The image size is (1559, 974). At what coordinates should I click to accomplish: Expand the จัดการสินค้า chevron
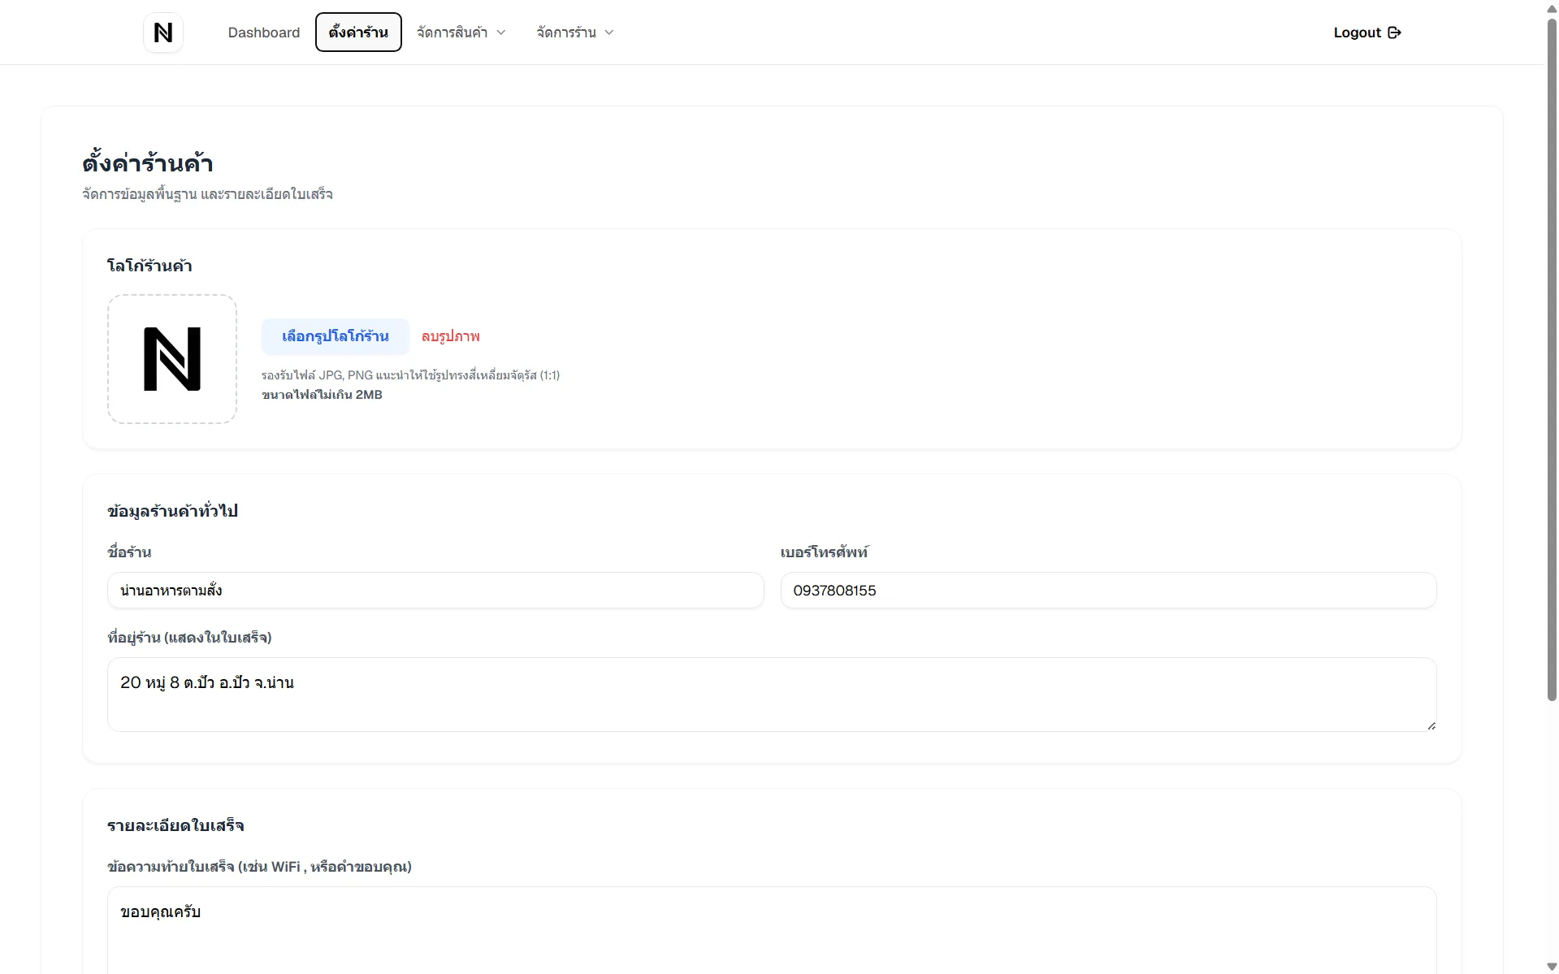501,32
